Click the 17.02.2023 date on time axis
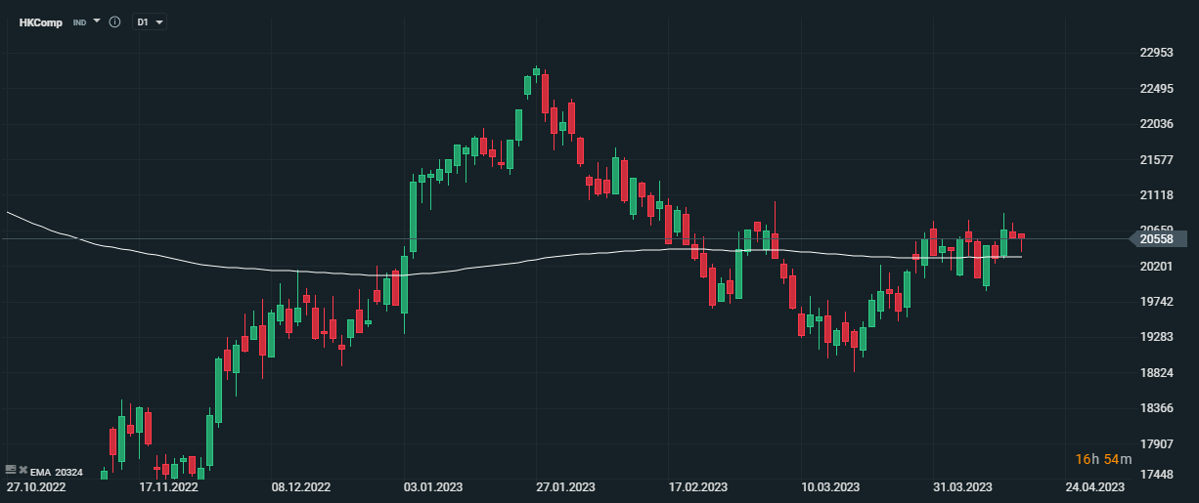The image size is (1199, 503). (x=698, y=486)
